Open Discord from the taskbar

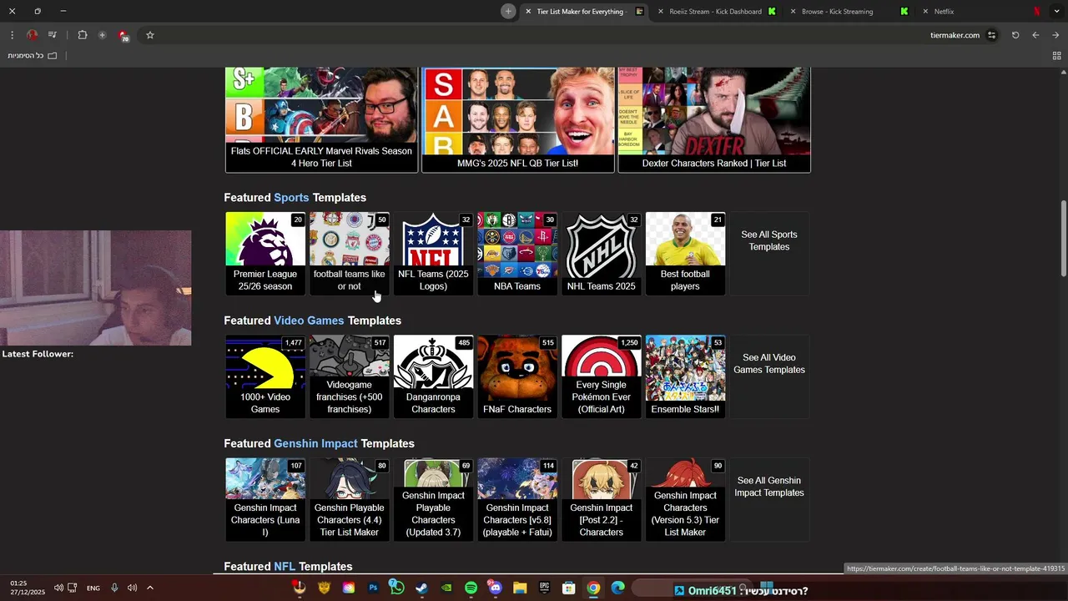(495, 588)
